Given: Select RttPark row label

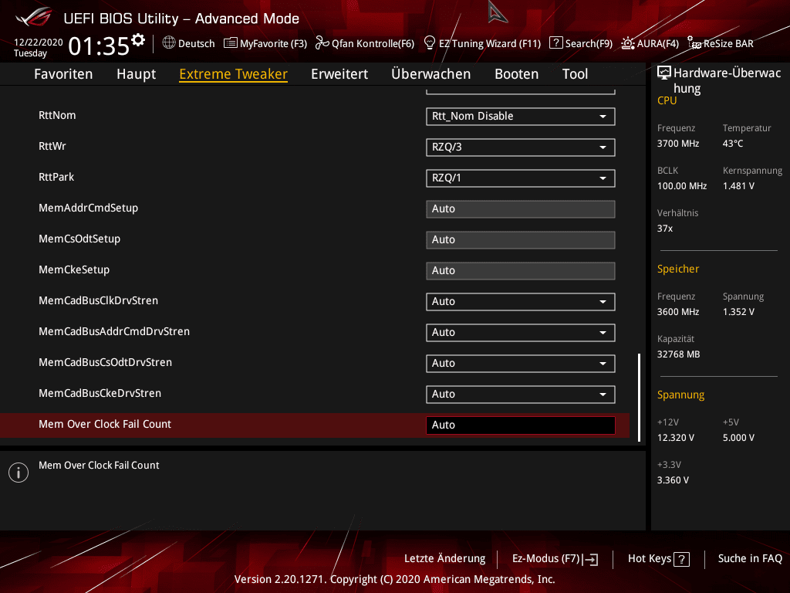Looking at the screenshot, I should pyautogui.click(x=56, y=177).
